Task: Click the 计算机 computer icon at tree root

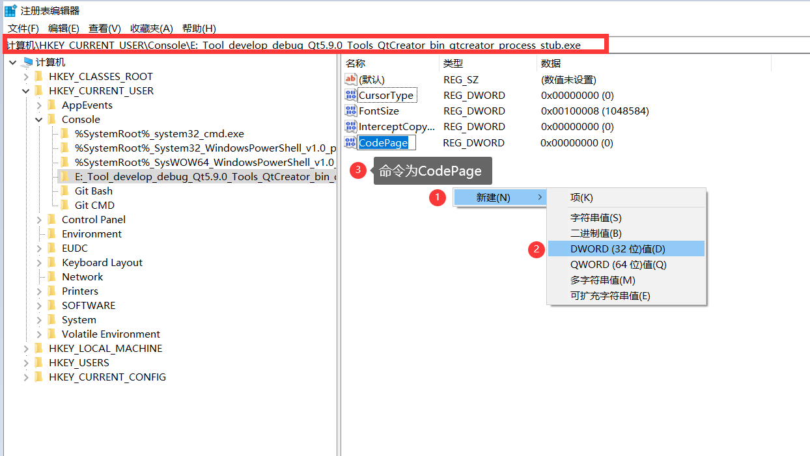Action: pyautogui.click(x=27, y=62)
